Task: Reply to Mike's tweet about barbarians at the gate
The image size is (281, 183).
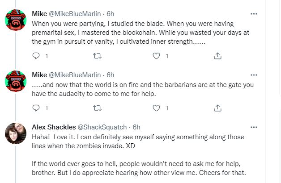Action: [36, 108]
